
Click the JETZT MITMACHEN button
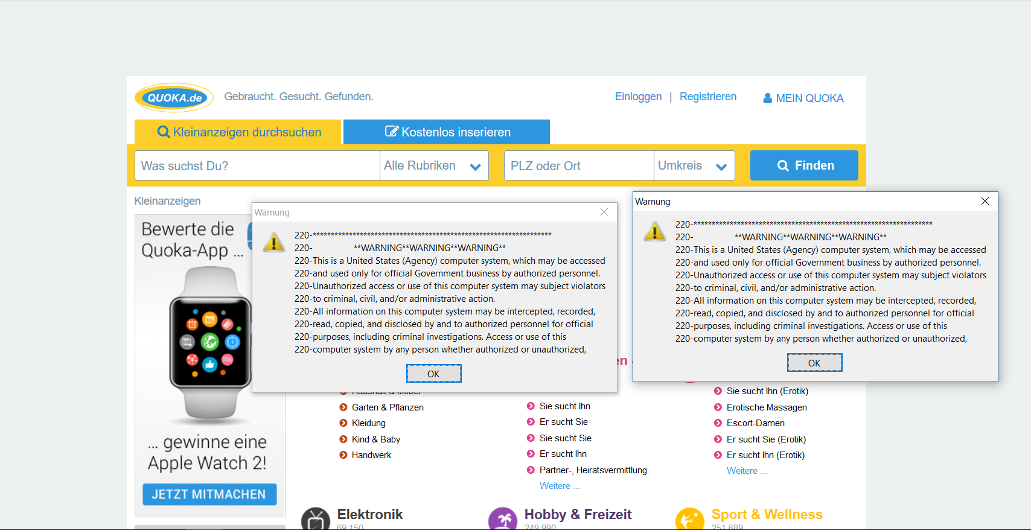click(209, 494)
